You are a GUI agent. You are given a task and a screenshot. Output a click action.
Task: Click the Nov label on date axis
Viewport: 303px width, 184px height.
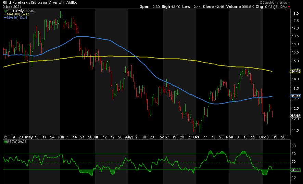pyautogui.click(x=230, y=137)
